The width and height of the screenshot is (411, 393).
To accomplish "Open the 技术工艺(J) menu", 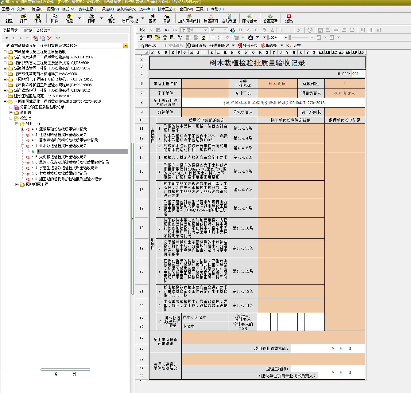I will tap(167, 9).
